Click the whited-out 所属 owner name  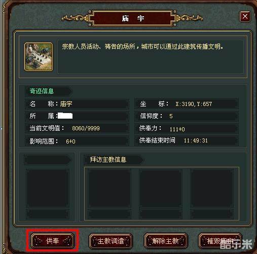pyautogui.click(x=65, y=116)
